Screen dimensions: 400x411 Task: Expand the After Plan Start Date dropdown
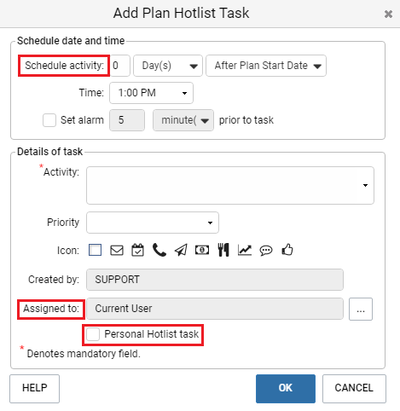[266, 66]
